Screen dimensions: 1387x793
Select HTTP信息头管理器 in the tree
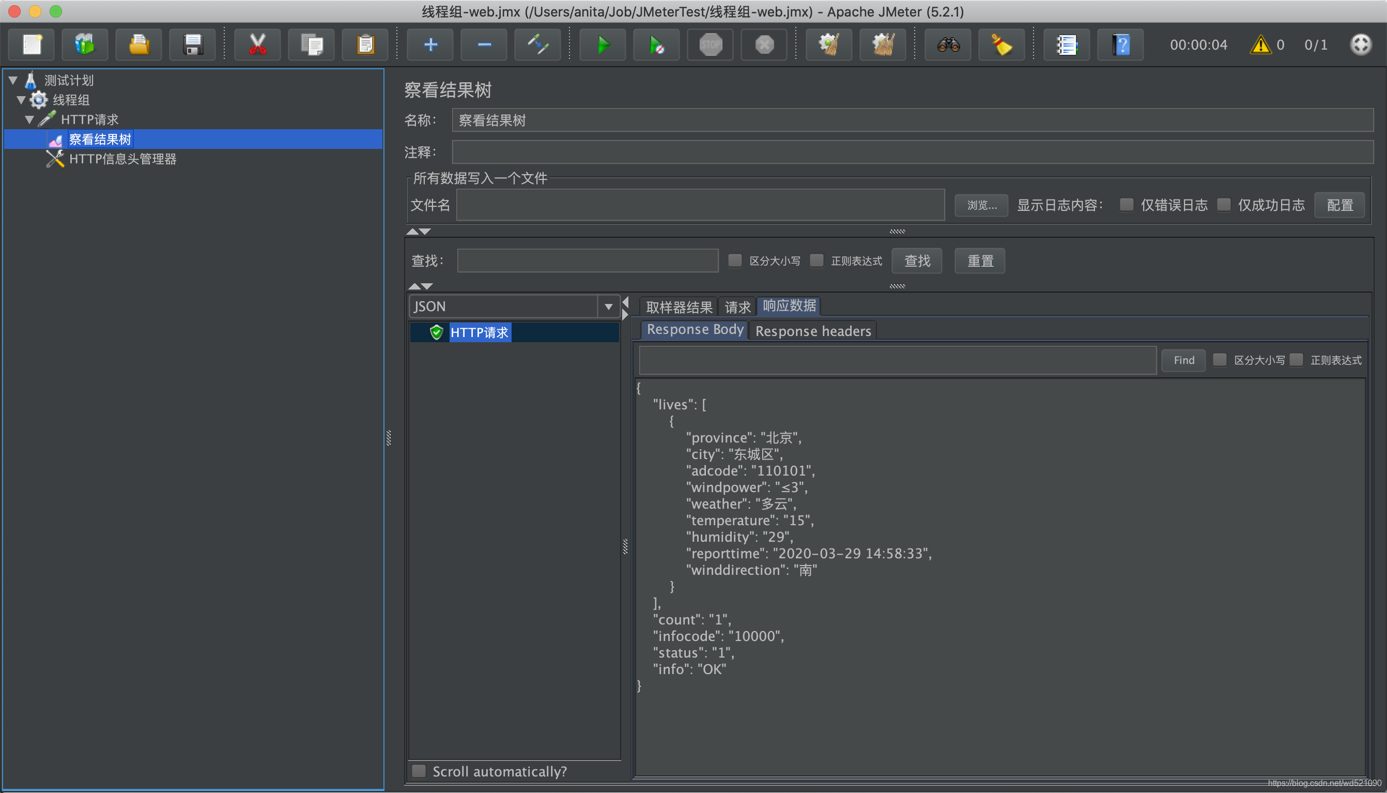pos(122,159)
